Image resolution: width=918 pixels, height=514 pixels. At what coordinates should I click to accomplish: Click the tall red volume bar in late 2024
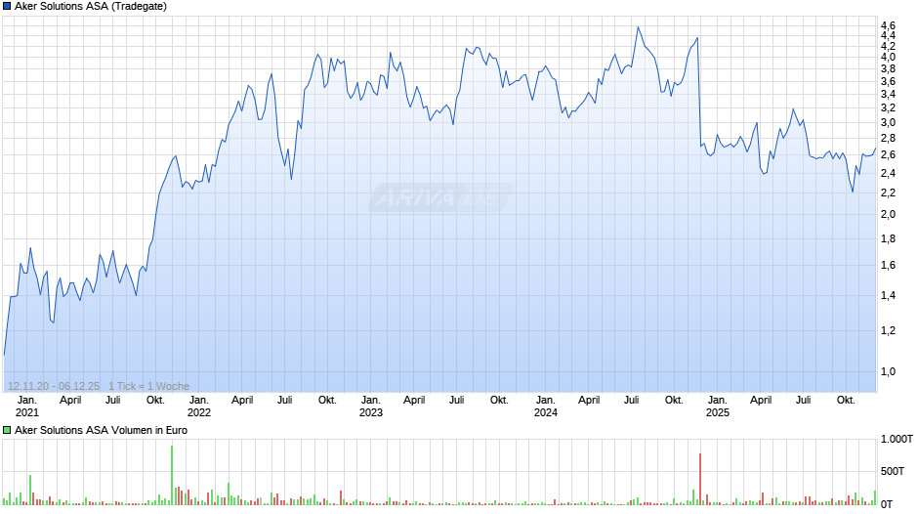[x=700, y=480]
